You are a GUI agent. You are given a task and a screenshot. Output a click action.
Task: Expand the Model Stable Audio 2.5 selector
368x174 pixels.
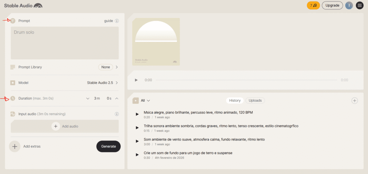point(117,83)
